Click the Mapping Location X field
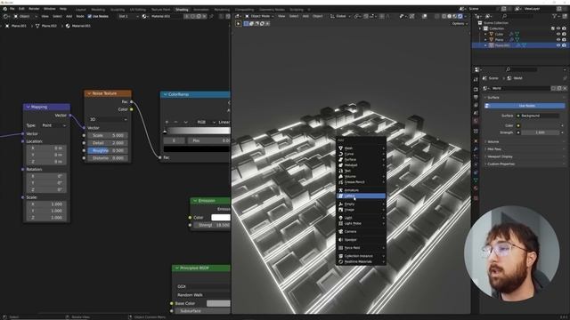 click(x=46, y=148)
